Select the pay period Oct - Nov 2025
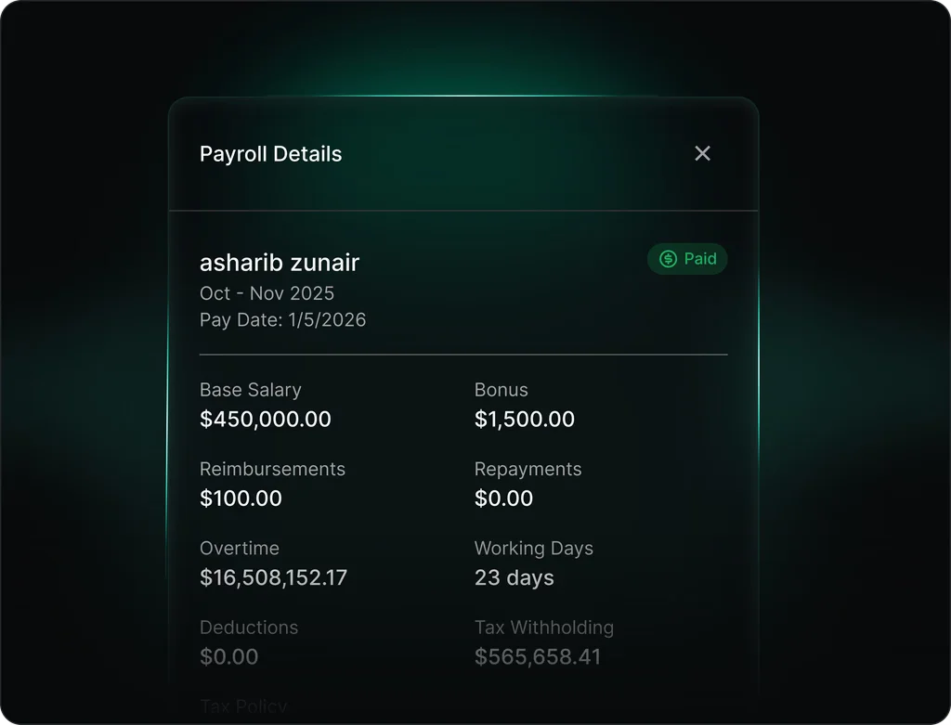Screen dimensions: 951x725 tap(267, 293)
